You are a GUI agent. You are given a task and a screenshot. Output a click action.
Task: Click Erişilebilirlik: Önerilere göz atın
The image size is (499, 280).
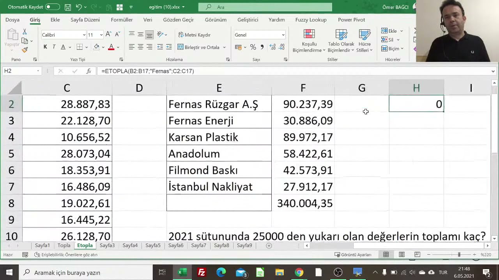pyautogui.click(x=66, y=255)
